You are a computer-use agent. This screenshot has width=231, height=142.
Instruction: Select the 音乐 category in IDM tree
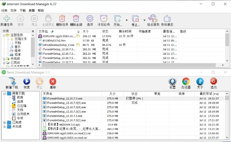pos(17,47)
